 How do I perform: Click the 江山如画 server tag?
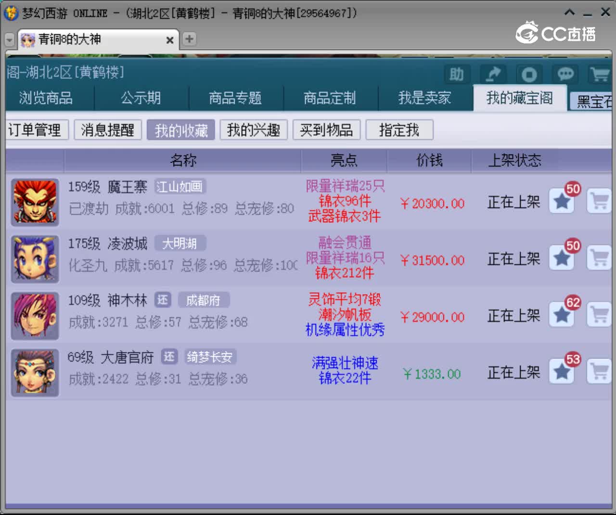coord(179,187)
